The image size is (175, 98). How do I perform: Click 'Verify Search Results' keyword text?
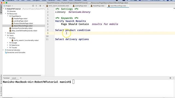pos(71,21)
